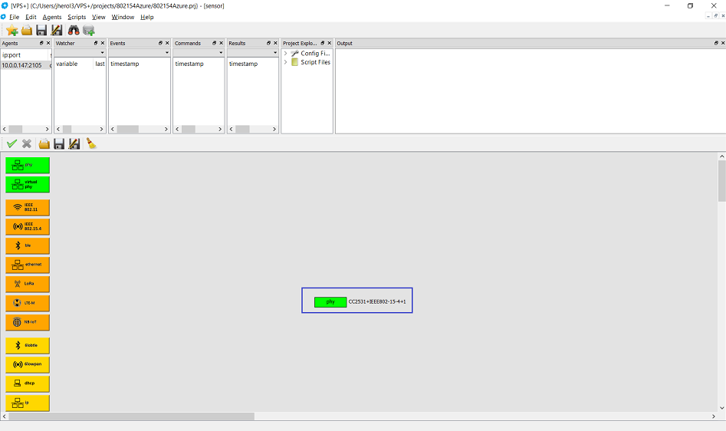Select the LoRa palette block
The width and height of the screenshot is (726, 431).
[x=28, y=284]
